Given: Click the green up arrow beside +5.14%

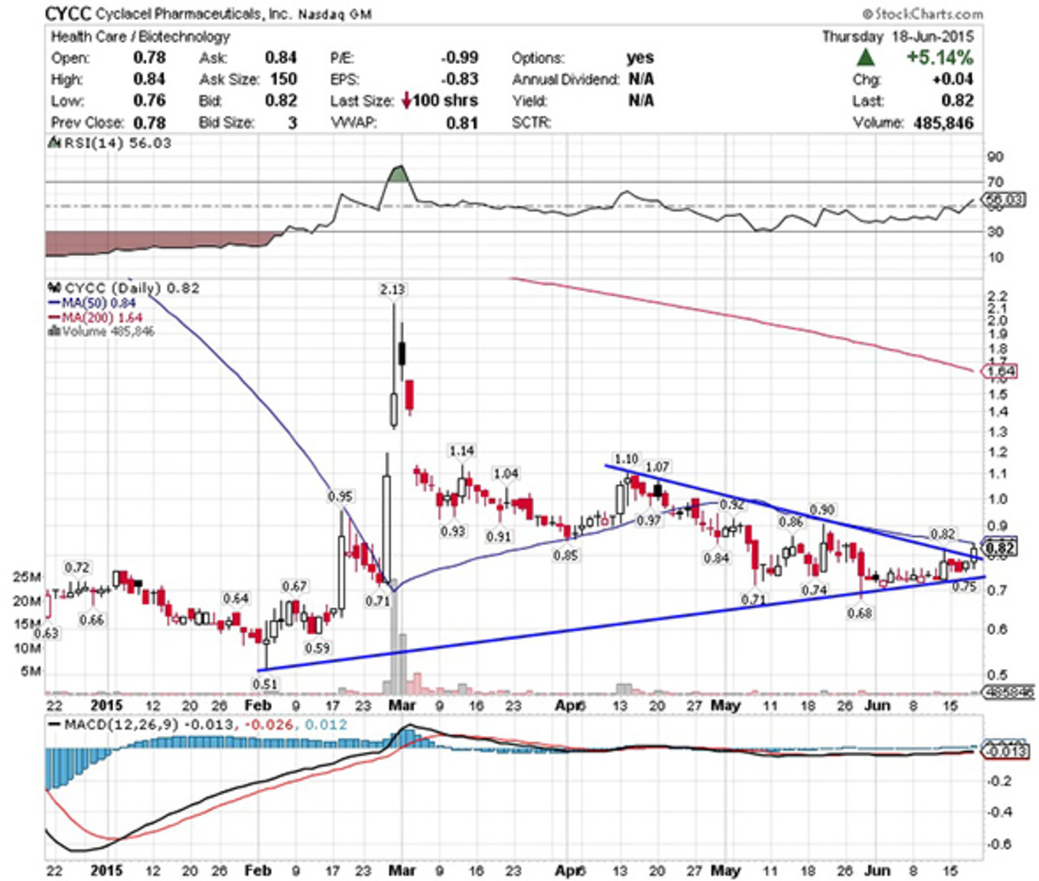Looking at the screenshot, I should pyautogui.click(x=864, y=58).
